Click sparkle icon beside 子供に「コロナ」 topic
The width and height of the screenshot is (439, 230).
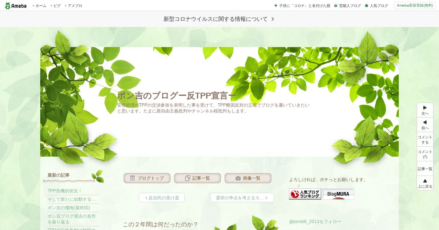(x=276, y=6)
